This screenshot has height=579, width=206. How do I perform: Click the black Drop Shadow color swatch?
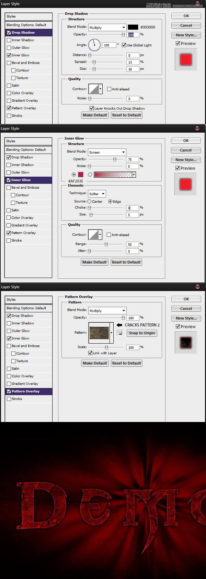(133, 27)
